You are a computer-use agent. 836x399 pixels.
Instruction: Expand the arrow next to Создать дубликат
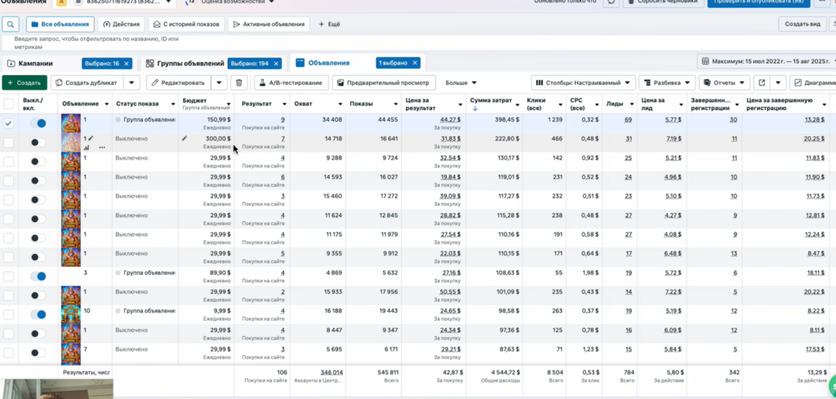[x=132, y=82]
